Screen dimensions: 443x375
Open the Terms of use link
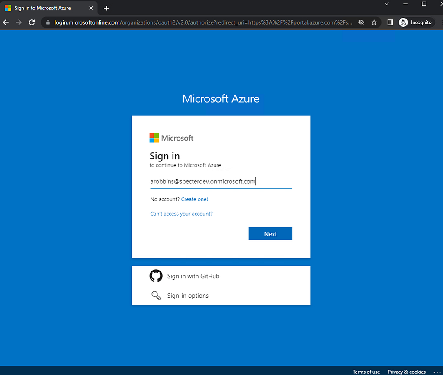366,372
